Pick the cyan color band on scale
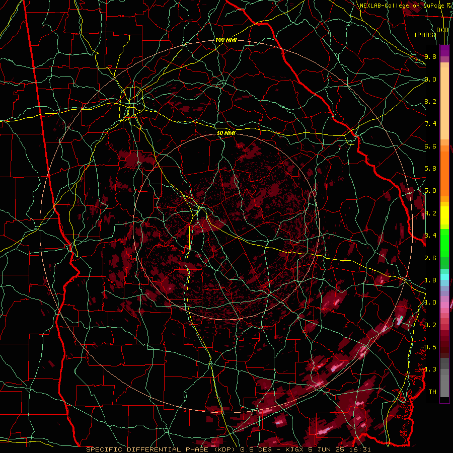The height and width of the screenshot is (453, 453). point(444,277)
